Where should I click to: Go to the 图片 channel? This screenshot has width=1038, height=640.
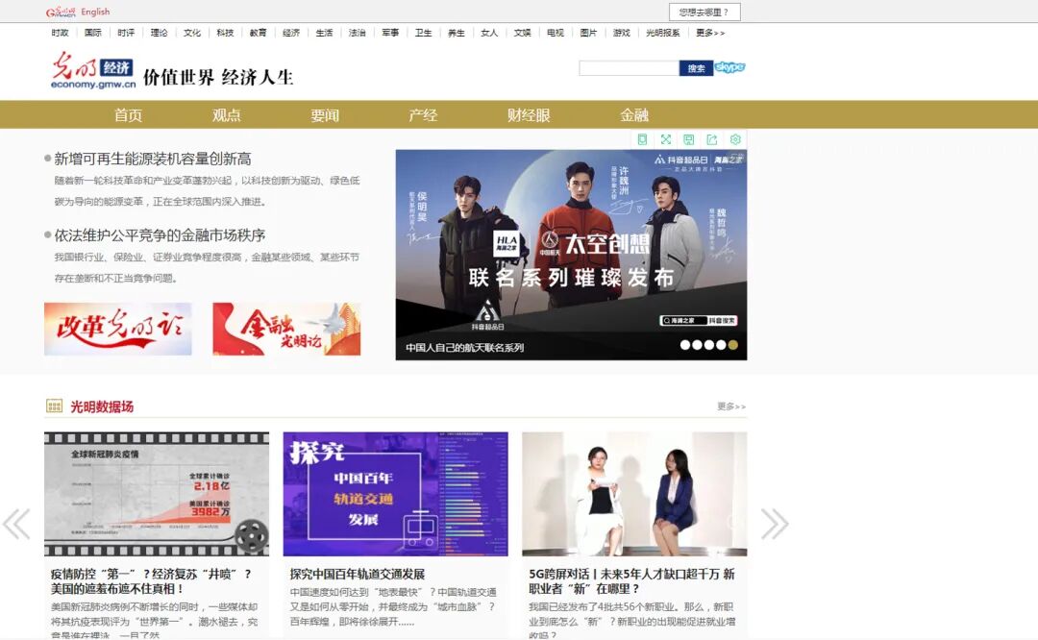(x=588, y=33)
